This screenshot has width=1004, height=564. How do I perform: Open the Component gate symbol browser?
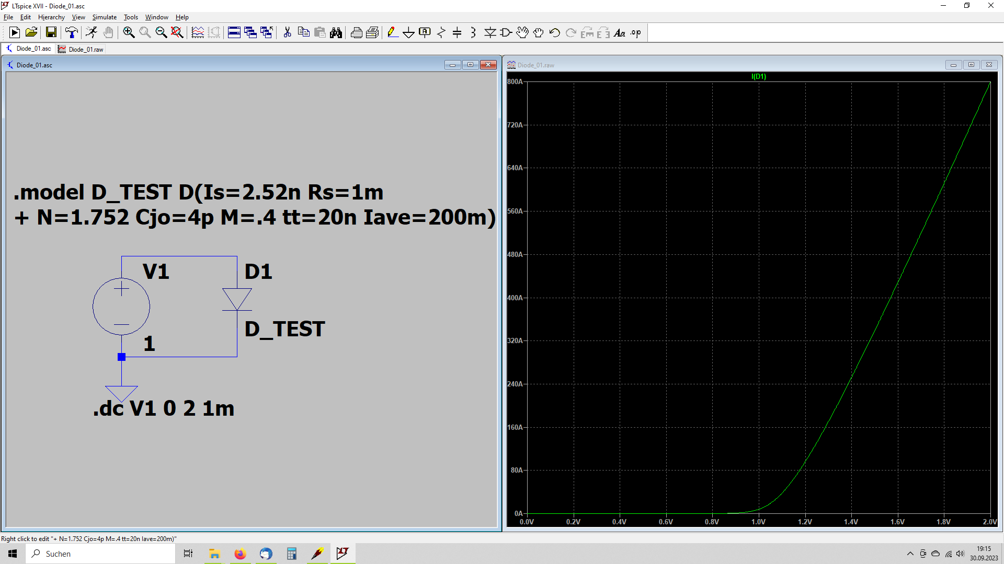tap(506, 33)
